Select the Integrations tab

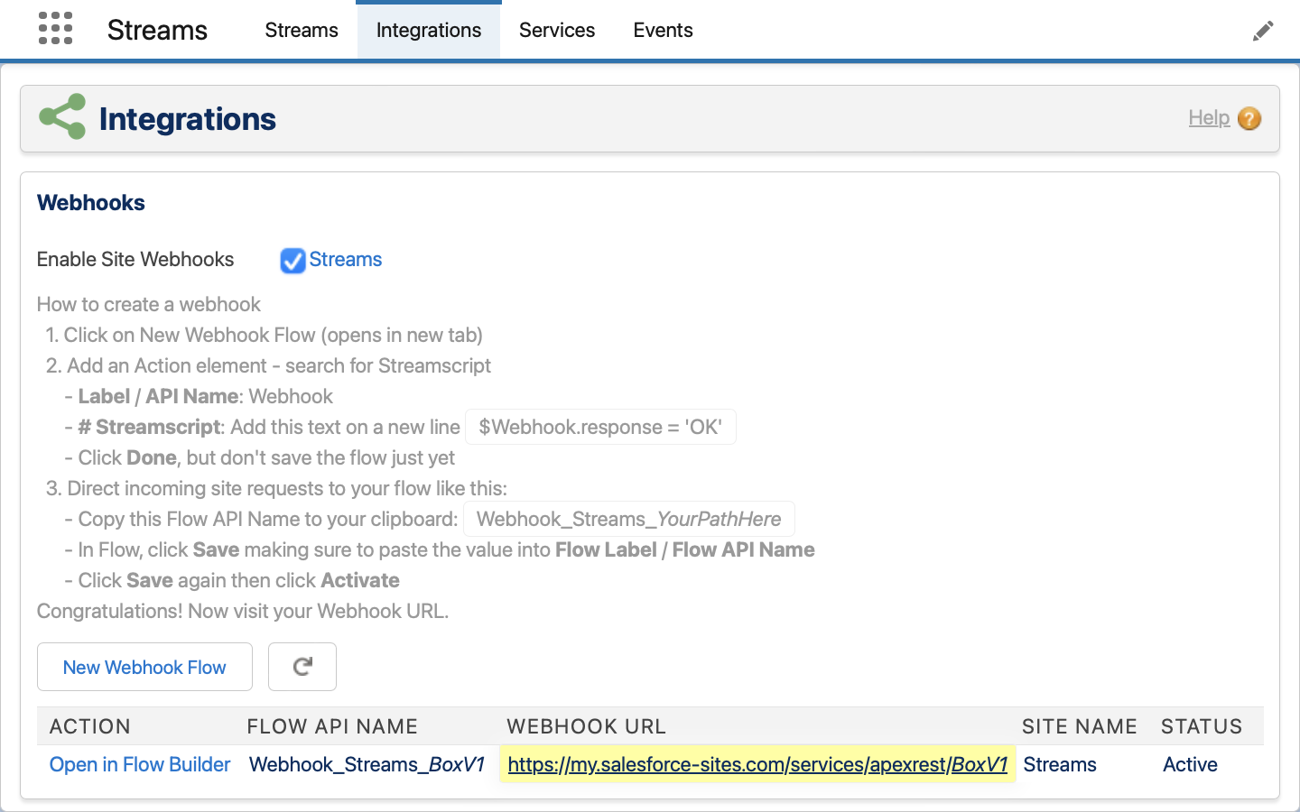429,30
